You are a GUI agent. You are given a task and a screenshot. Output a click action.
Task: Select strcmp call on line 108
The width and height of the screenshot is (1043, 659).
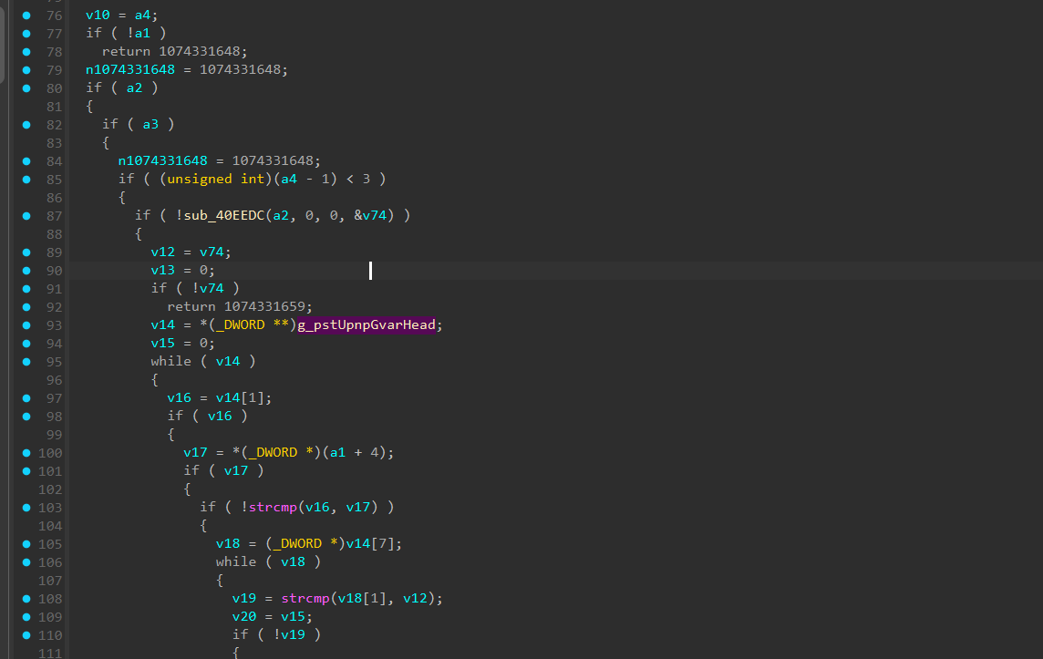click(305, 599)
